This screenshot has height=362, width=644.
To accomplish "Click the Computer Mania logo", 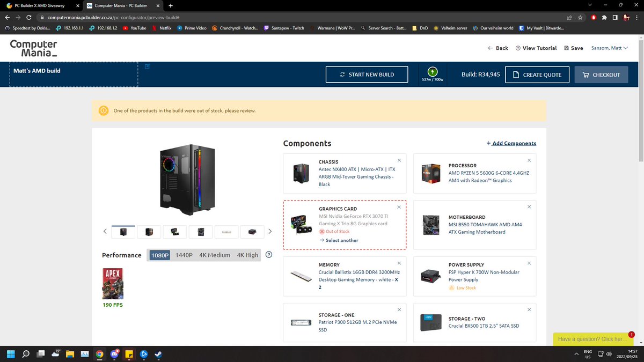I will point(33,48).
